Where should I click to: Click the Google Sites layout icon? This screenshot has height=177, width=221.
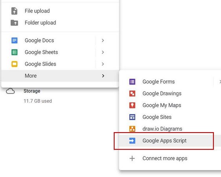pyautogui.click(x=132, y=117)
